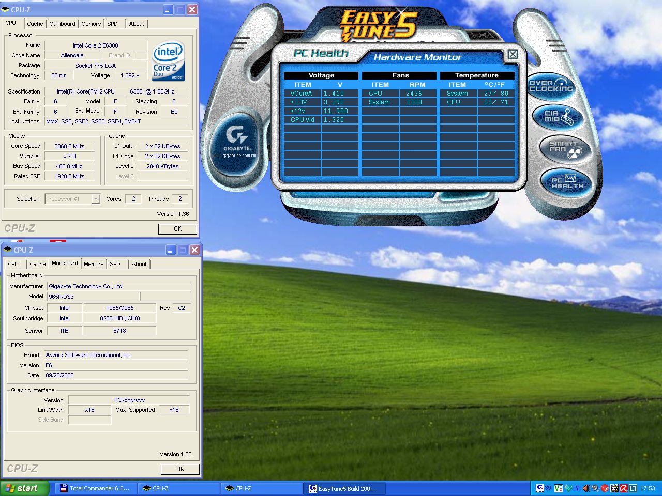Click the lower CPU-Z title bar icon

pos(8,250)
